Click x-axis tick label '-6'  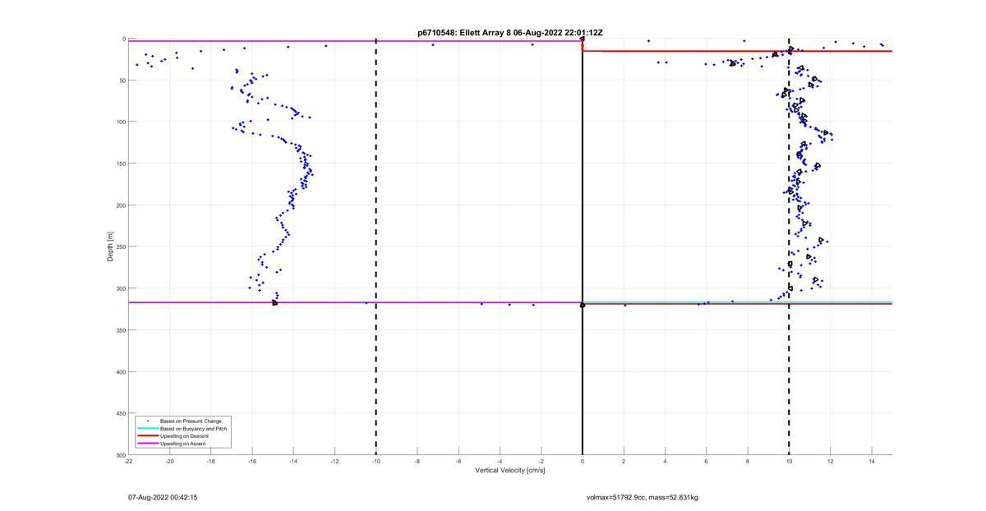[x=458, y=461]
